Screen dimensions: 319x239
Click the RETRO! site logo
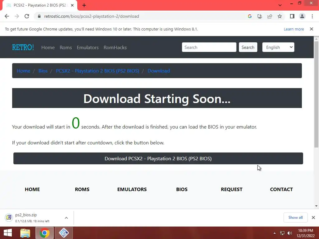click(x=23, y=47)
